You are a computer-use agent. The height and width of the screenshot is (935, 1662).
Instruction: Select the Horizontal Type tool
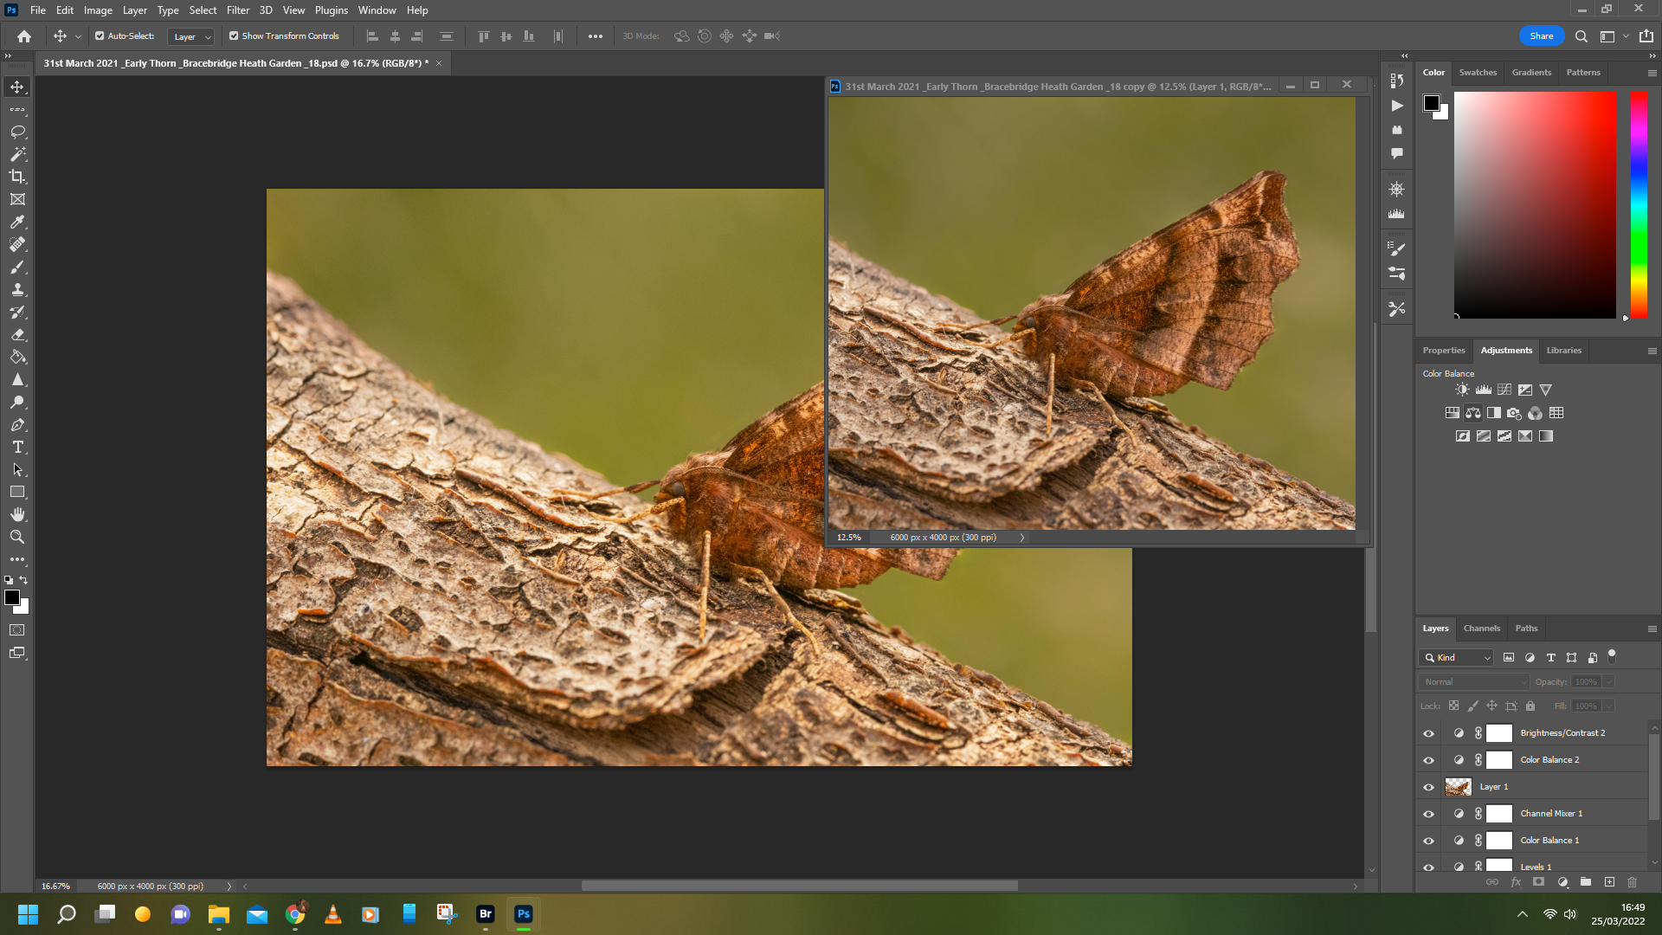click(x=17, y=447)
